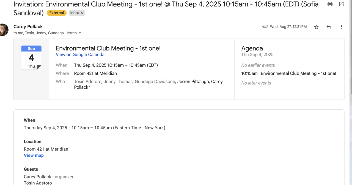Star the email from Carey Pollack

coord(316,27)
